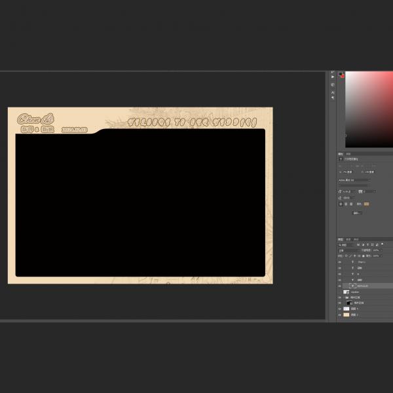Click the text color swatch in Properties
Screen dimensions: 393x393
coord(366,204)
